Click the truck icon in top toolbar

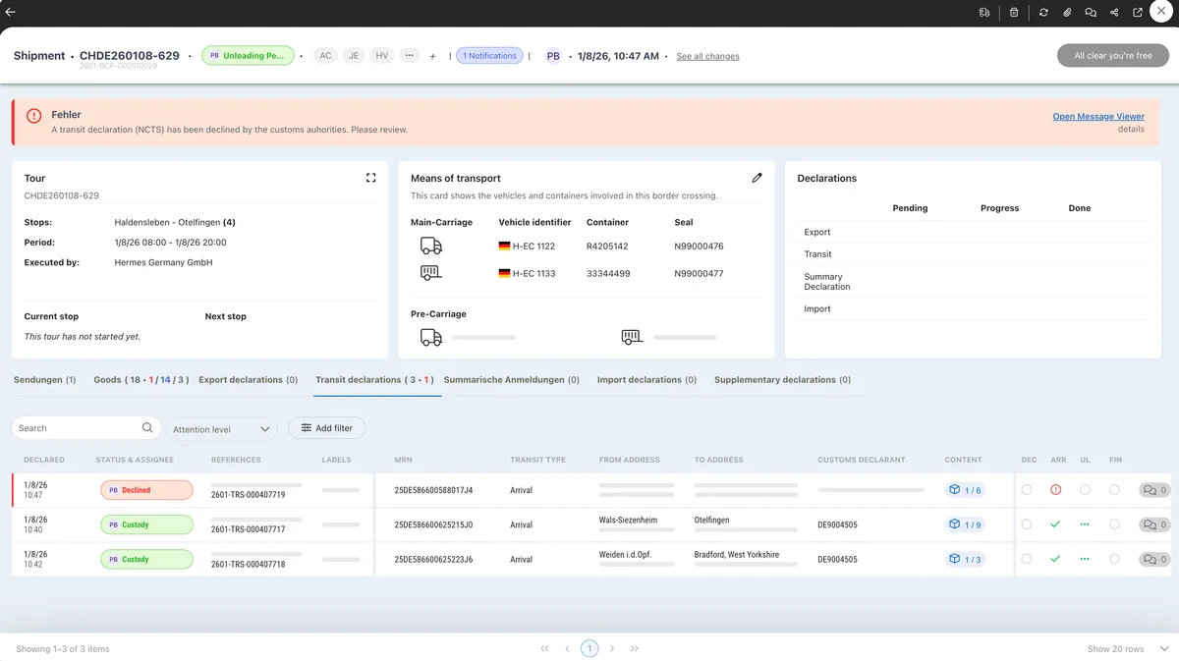[984, 13]
